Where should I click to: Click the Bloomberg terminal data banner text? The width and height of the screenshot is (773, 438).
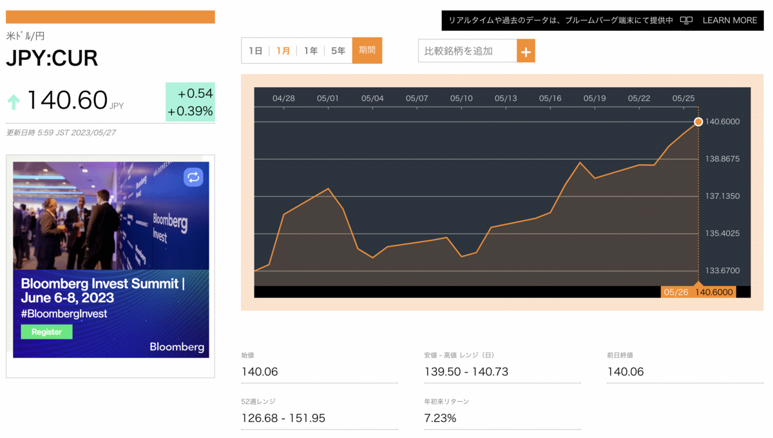(x=561, y=21)
